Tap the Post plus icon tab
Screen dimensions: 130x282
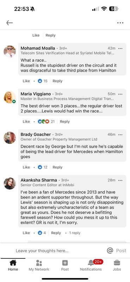tap(65, 265)
